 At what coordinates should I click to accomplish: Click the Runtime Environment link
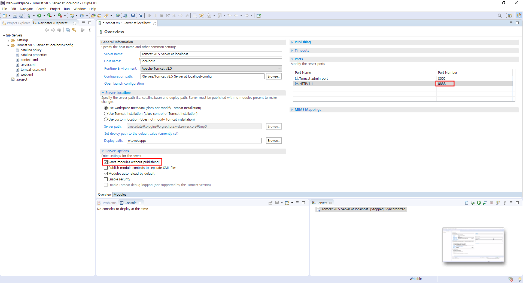(x=121, y=69)
